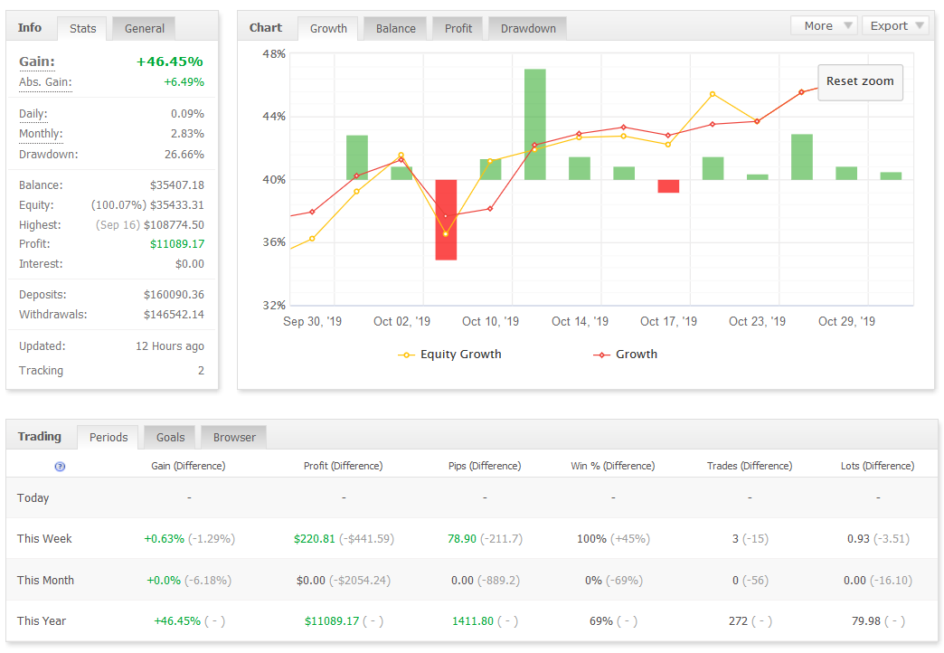Open the Browser tab
Screen dimensions: 944x653
234,438
